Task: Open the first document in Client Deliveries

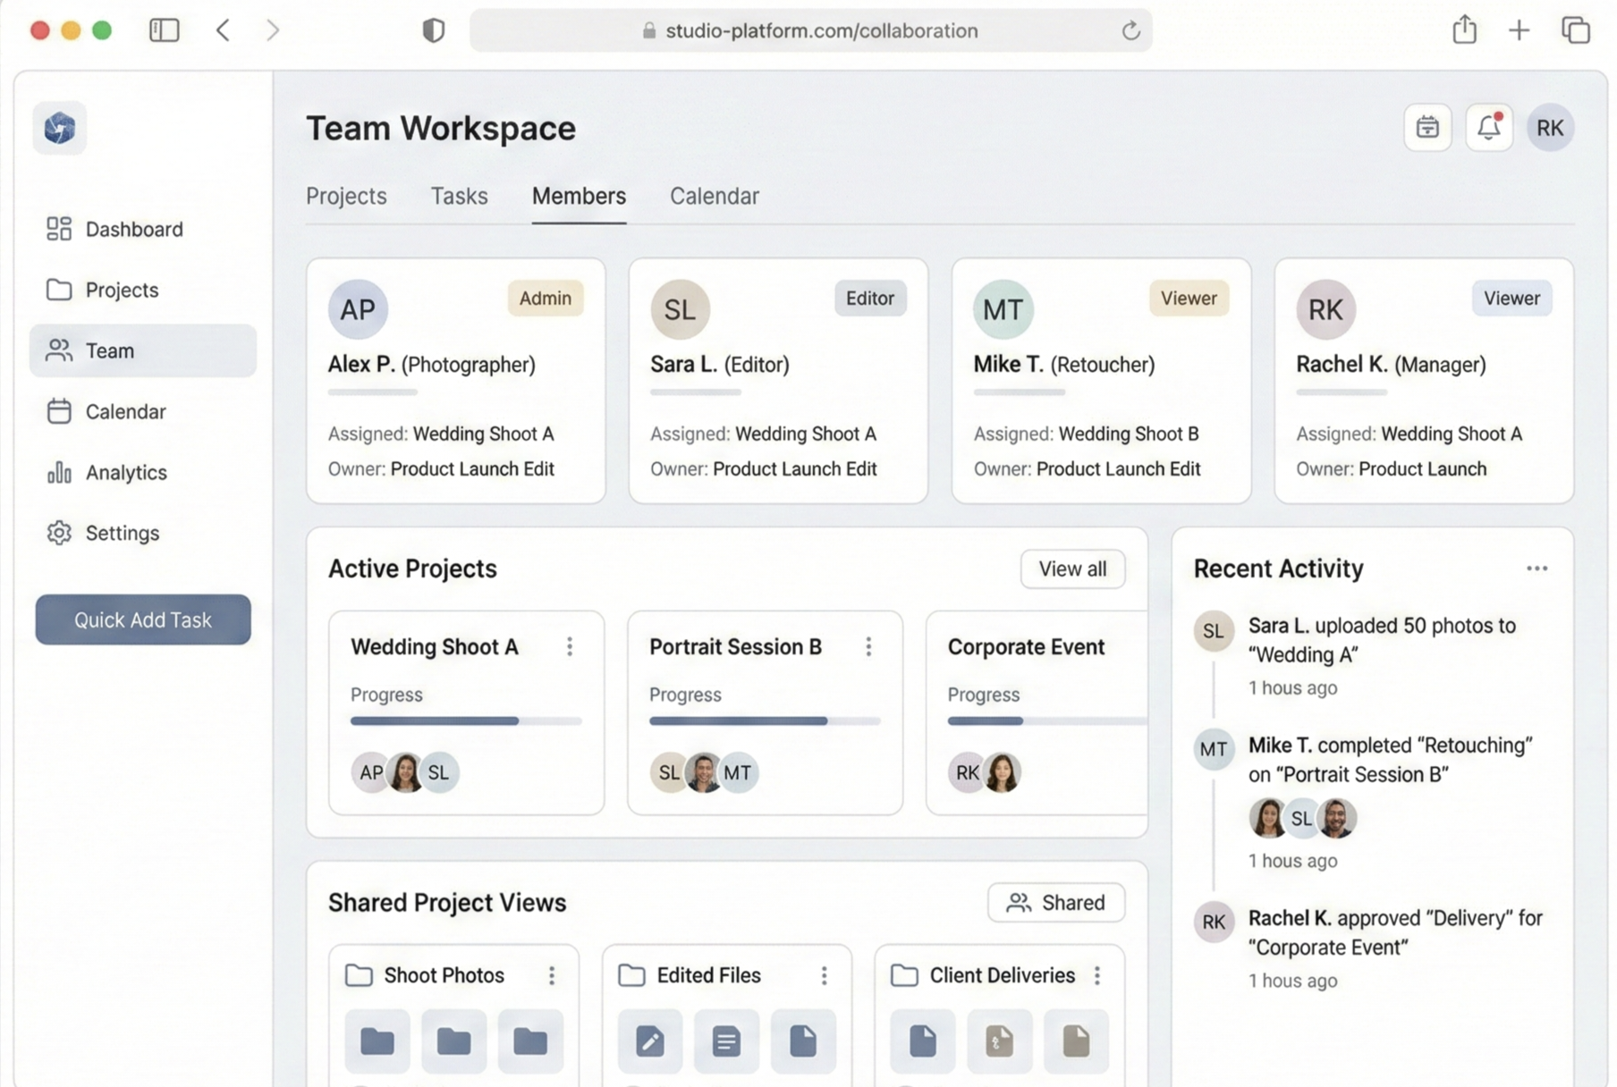Action: (923, 1041)
